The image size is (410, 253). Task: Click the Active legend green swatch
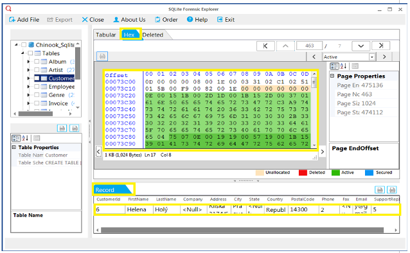click(x=335, y=173)
